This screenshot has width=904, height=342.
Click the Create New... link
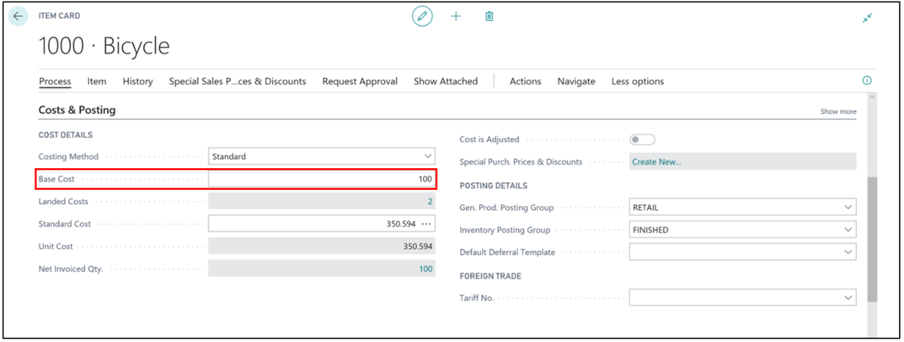(x=657, y=162)
